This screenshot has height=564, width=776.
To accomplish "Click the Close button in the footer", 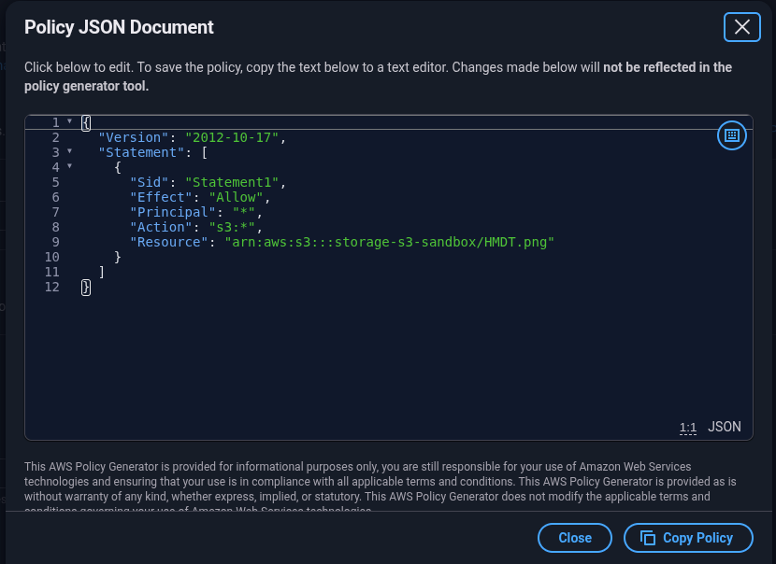I will pos(574,538).
